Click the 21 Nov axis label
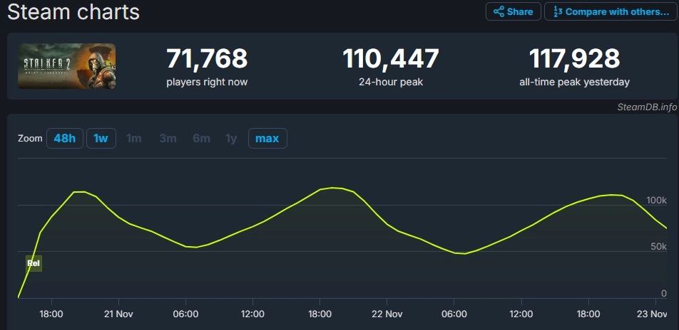 point(118,314)
